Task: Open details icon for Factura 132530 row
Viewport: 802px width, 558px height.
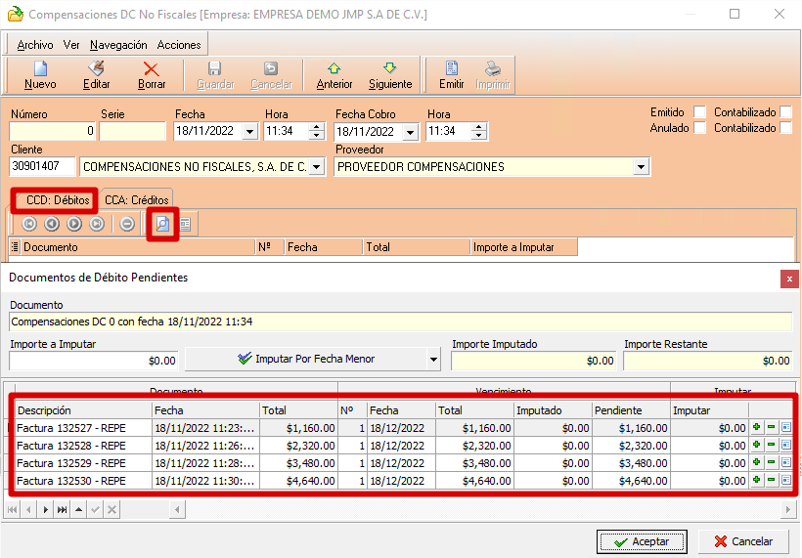Action: tap(786, 481)
